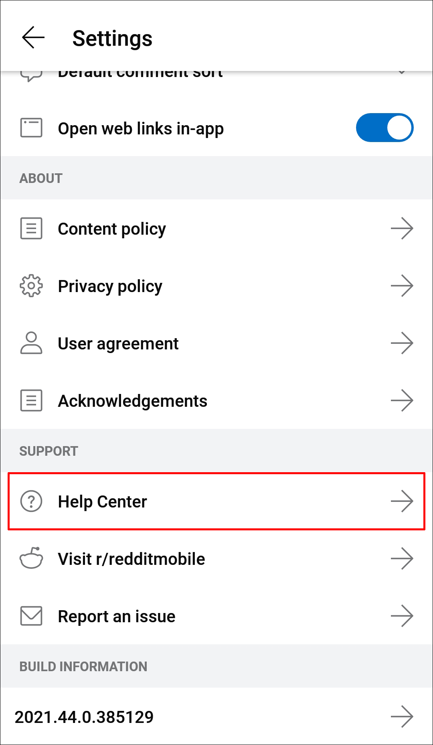Open the Help Center link
Image resolution: width=433 pixels, height=745 pixels.
(103, 502)
